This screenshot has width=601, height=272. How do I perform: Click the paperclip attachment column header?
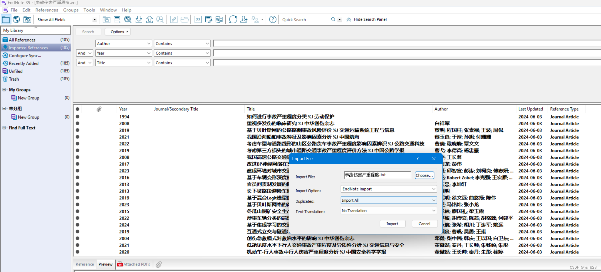coord(99,109)
